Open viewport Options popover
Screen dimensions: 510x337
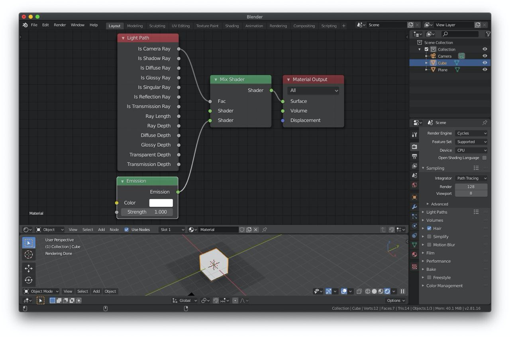coord(396,300)
